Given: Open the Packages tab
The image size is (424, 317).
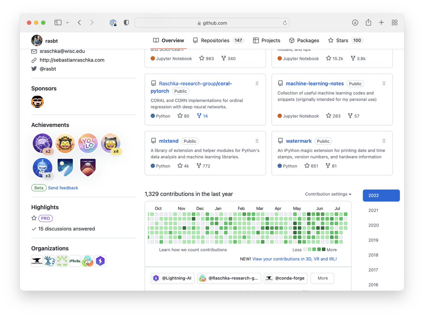Looking at the screenshot, I should tap(304, 40).
